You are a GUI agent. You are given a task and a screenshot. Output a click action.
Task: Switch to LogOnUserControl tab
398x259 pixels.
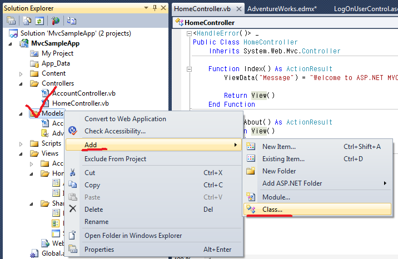click(366, 9)
